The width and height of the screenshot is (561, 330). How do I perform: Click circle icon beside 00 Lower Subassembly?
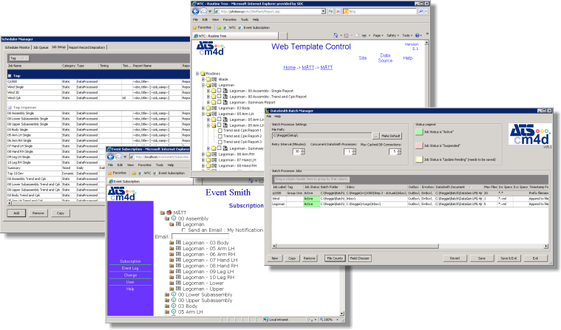coord(174,295)
